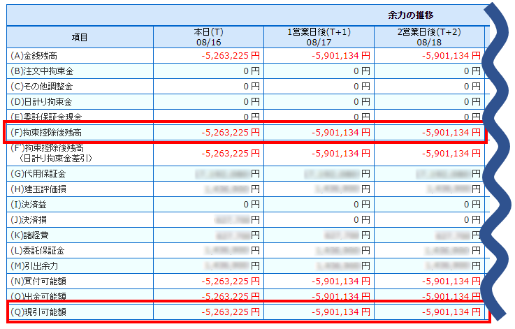
Task: Click the 本日(T) 08/16 column header
Action: pos(208,37)
